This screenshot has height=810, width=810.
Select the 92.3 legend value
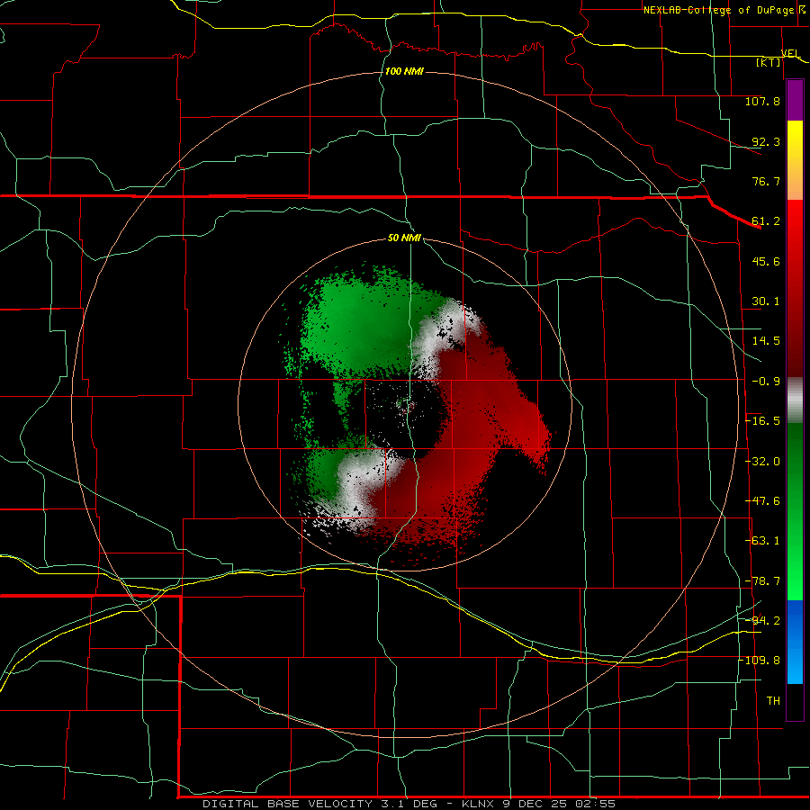(x=766, y=141)
